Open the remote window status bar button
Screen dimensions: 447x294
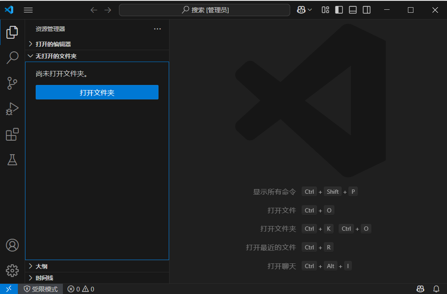pyautogui.click(x=9, y=289)
